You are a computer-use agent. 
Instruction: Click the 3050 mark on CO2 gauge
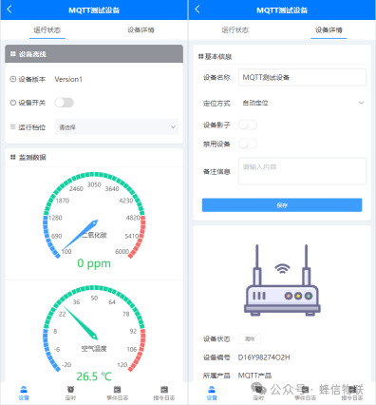[94, 184]
